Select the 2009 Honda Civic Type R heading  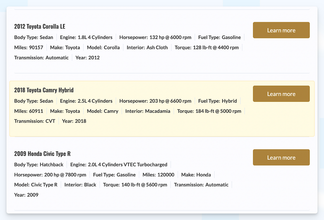coord(42,153)
